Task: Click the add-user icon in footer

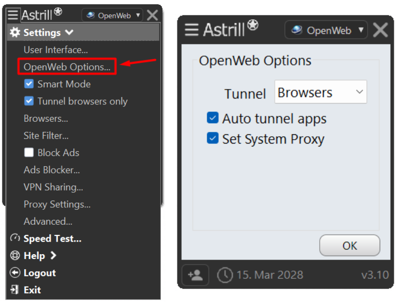Action: (x=195, y=275)
